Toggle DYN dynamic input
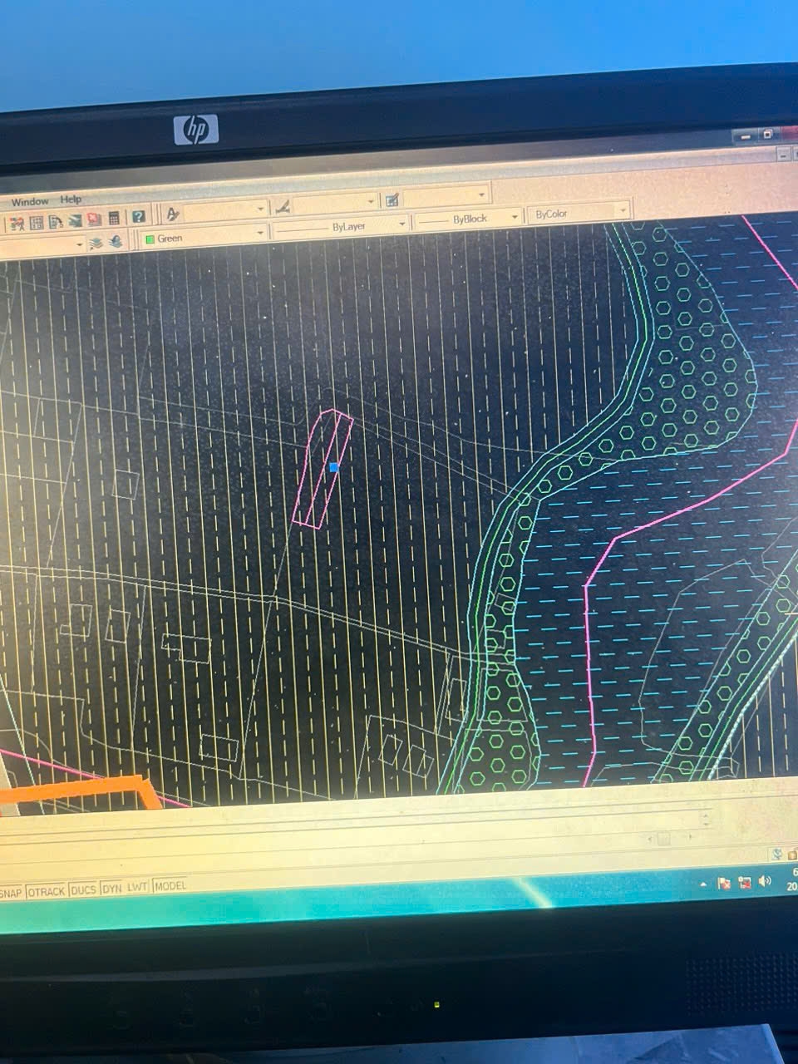This screenshot has height=1064, width=798. (111, 889)
